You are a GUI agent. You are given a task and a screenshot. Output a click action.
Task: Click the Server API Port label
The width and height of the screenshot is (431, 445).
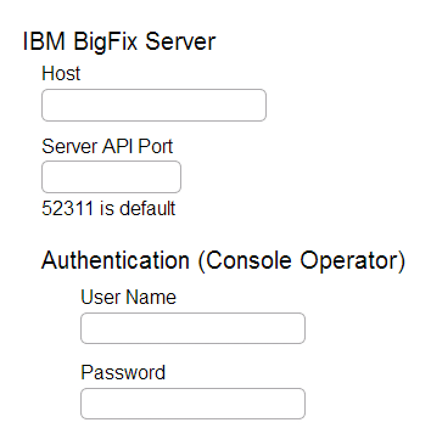[x=107, y=146]
